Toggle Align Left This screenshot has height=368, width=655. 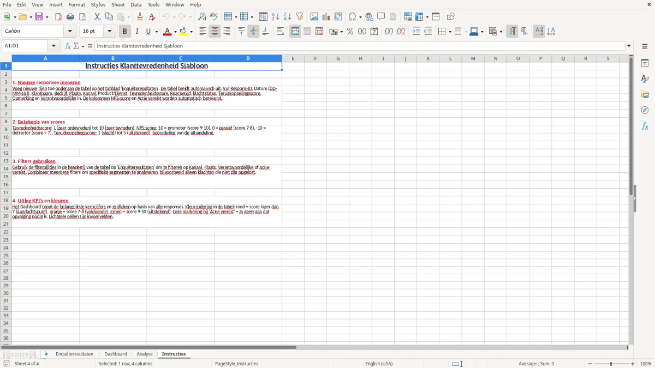[203, 32]
